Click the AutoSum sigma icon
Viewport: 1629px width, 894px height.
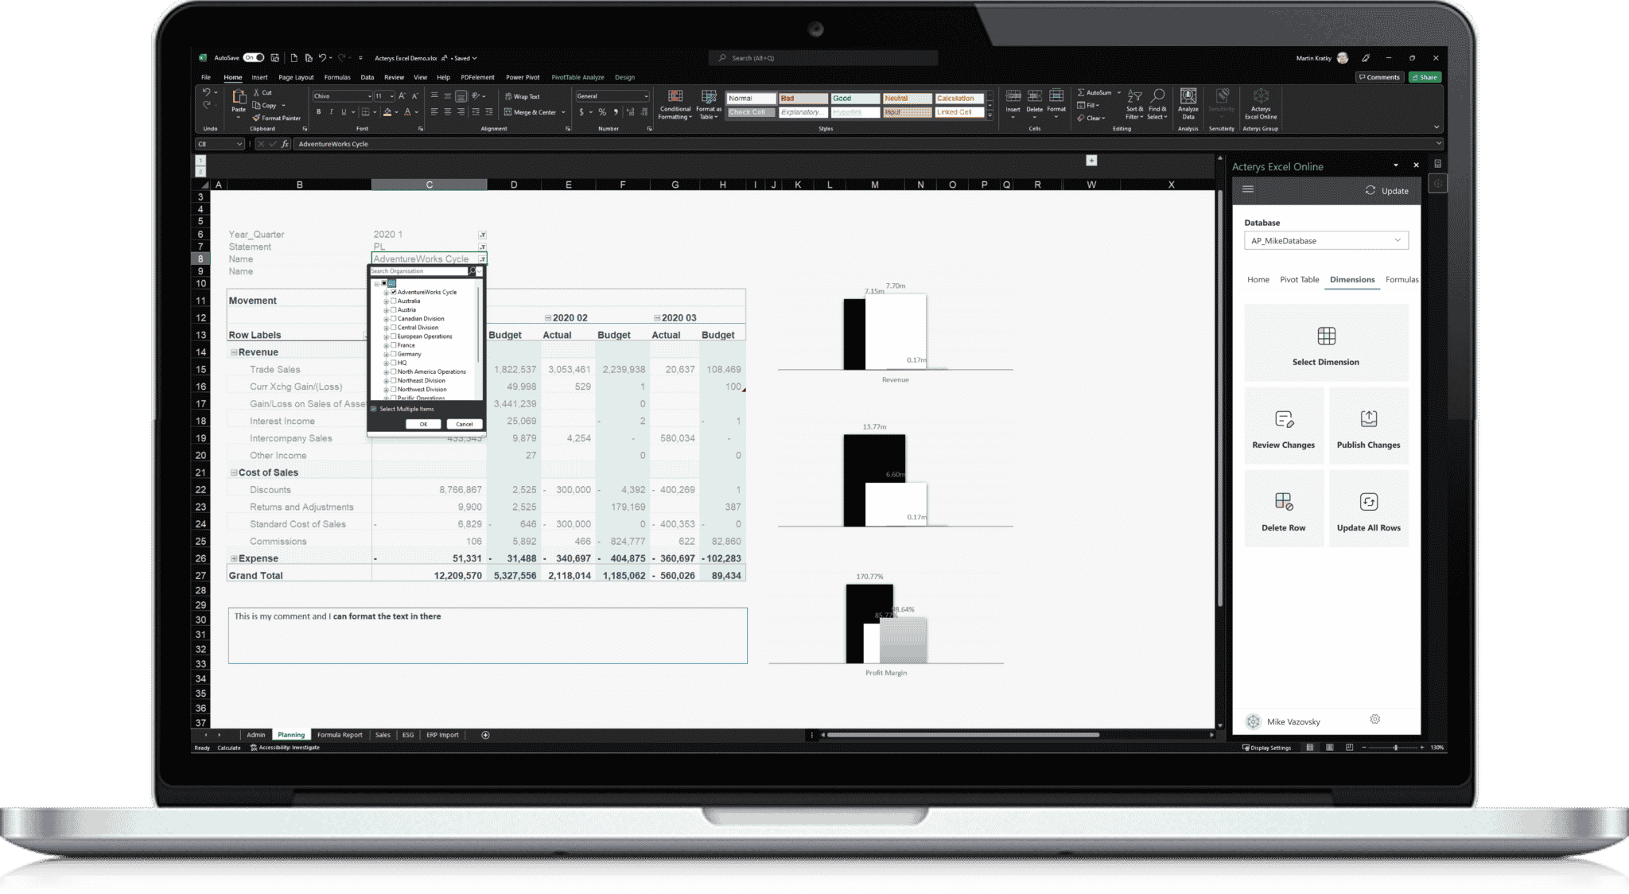pyautogui.click(x=1081, y=93)
